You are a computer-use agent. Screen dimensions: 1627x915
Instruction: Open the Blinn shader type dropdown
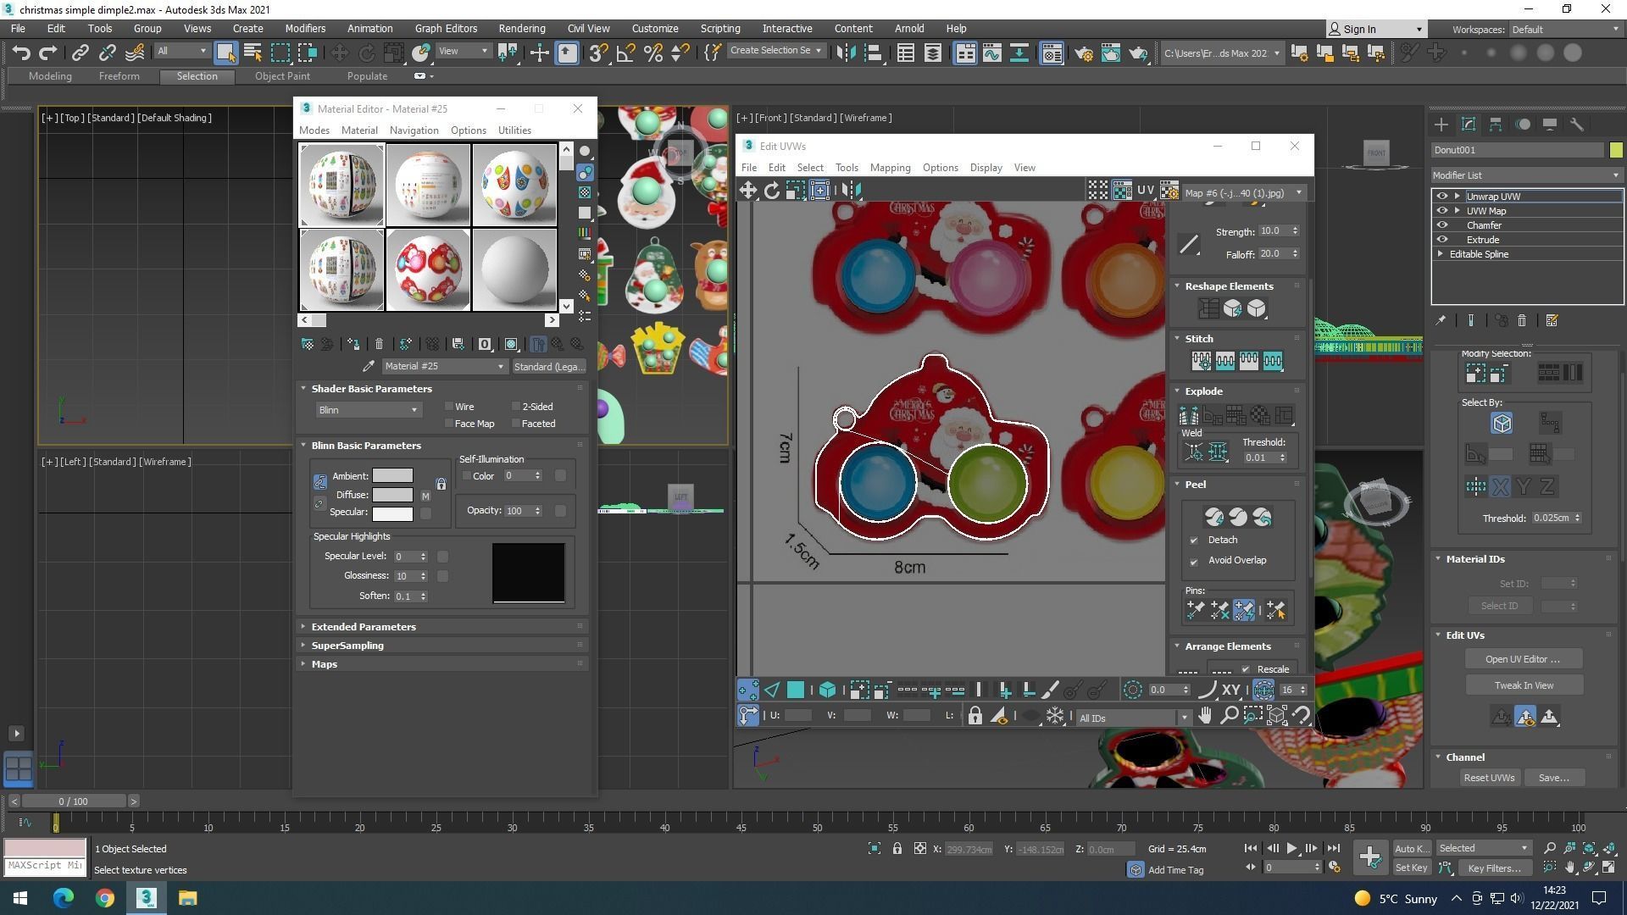point(368,410)
